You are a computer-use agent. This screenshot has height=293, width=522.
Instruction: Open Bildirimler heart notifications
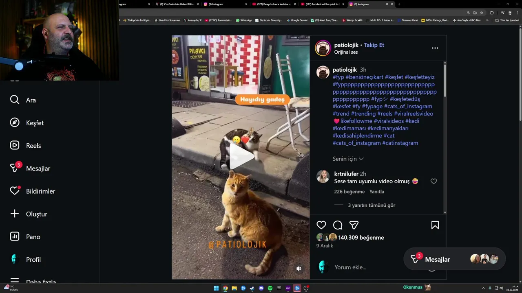[x=33, y=191]
